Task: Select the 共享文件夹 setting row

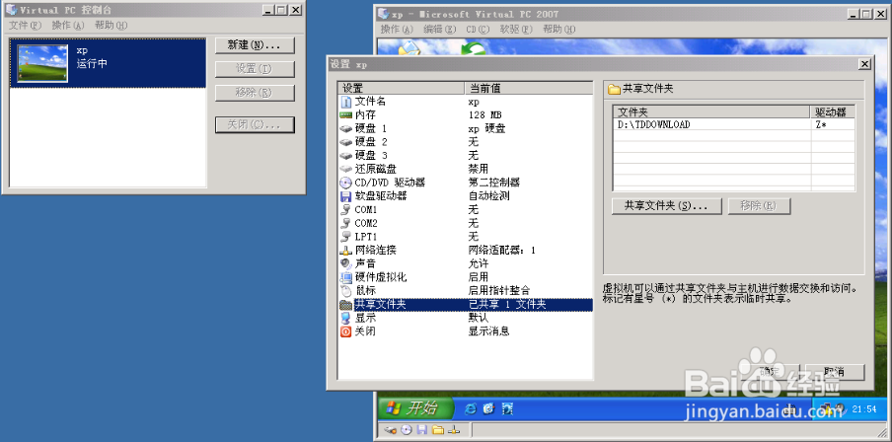Action: pos(466,304)
